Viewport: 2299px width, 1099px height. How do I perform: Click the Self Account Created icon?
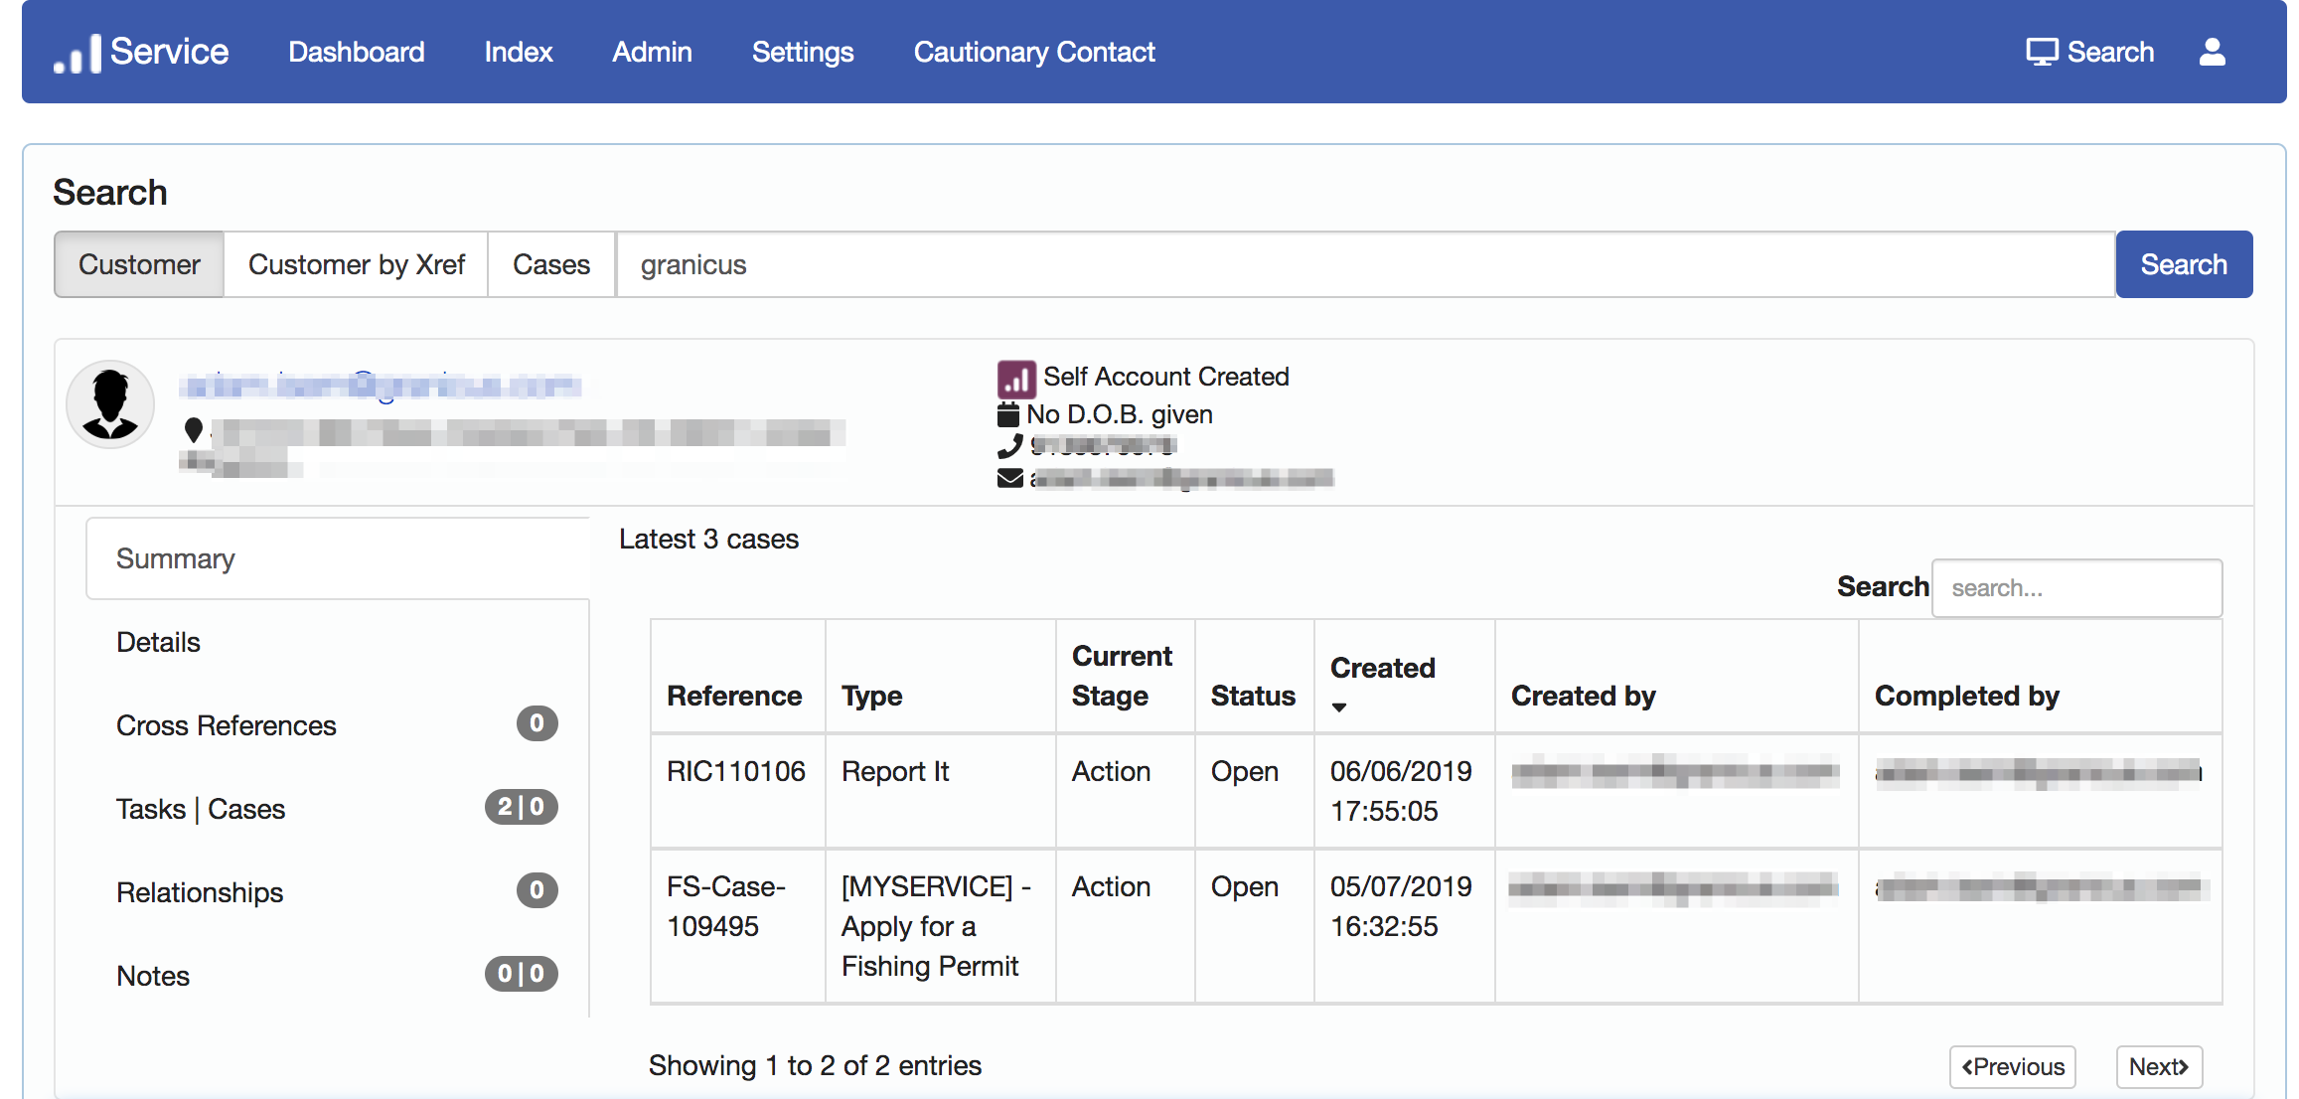tap(1015, 379)
